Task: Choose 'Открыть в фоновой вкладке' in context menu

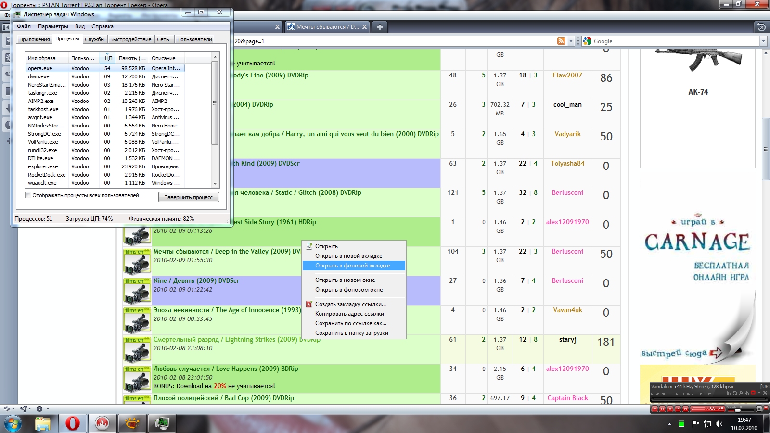Action: (x=352, y=266)
